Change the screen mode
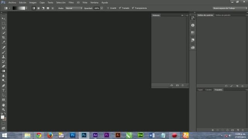This screenshot has width=248, height=139. (3, 128)
